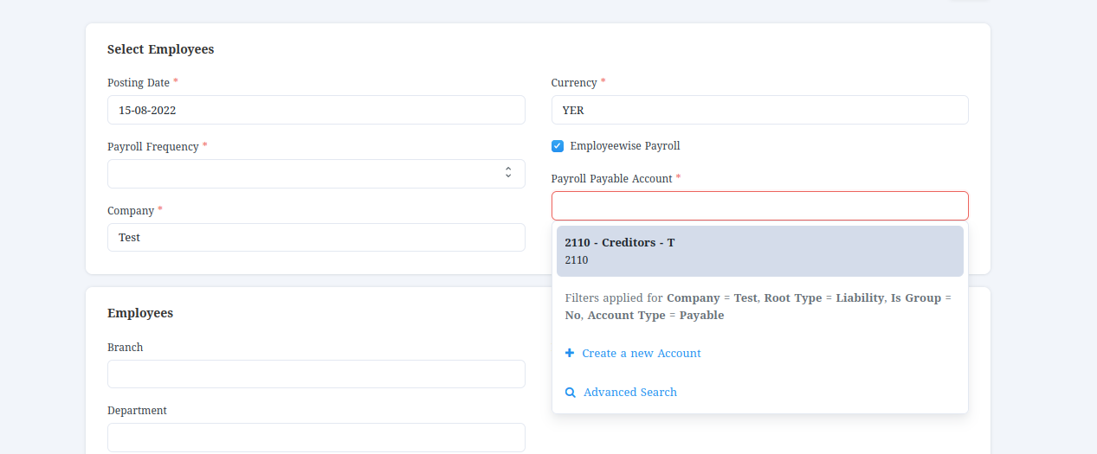Click the Branch input field
This screenshot has width=1097, height=454.
coord(316,374)
